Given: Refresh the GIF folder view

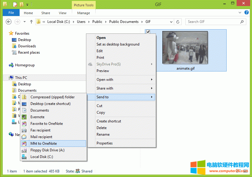Looking at the screenshot, I should [178, 22].
